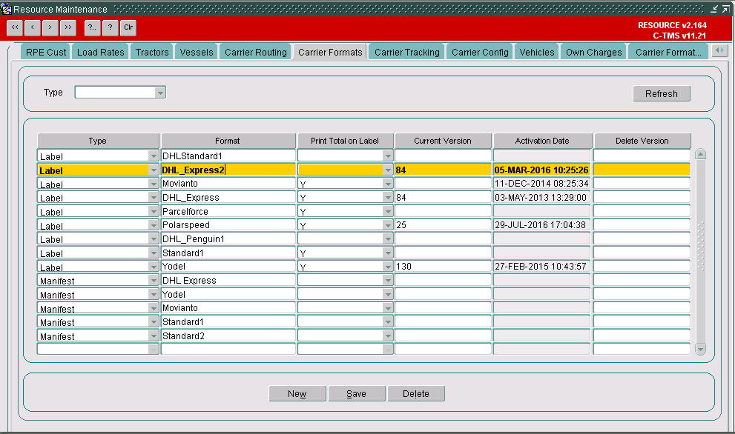Switch to the Carrier Config tab
Image resolution: width=735 pixels, height=434 pixels.
pyautogui.click(x=480, y=52)
